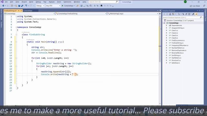The height and width of the screenshot is (116, 207).
Task: Click Show All Files icon in Solution Explorer
Action: pos(189,14)
